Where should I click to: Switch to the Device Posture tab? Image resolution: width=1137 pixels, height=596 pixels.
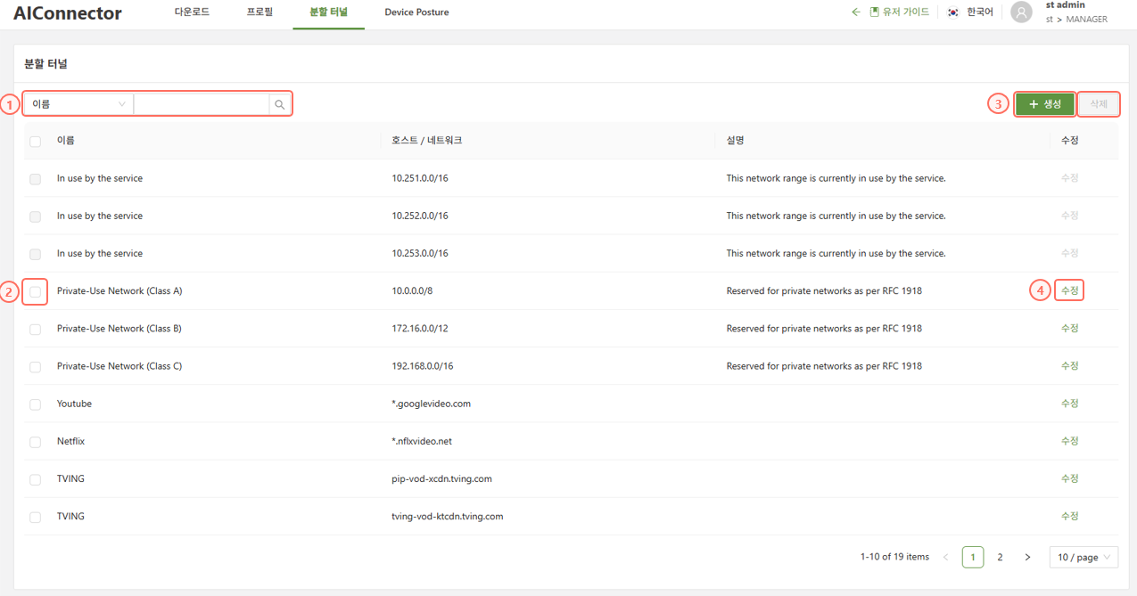tap(416, 12)
